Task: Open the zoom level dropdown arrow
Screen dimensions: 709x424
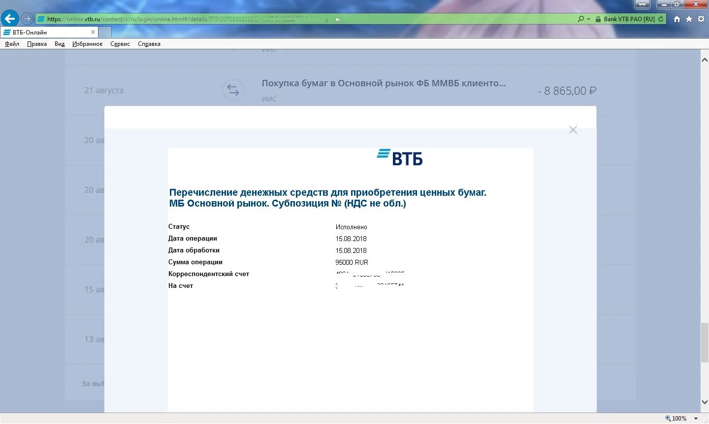Action: (696, 419)
